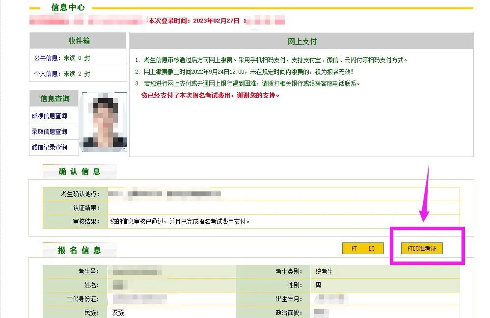Click the 二代身份证 label
The width and height of the screenshot is (490, 318).
pyautogui.click(x=82, y=299)
